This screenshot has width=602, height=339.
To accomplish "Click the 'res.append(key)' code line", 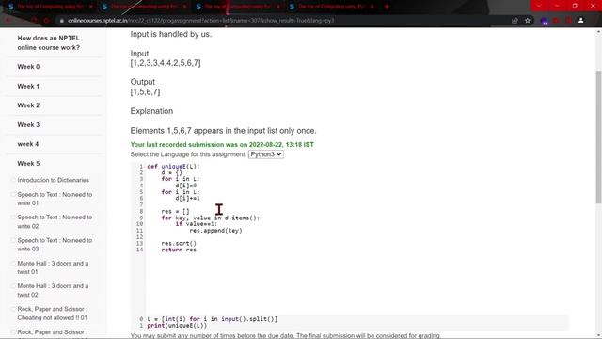I will tap(215, 231).
